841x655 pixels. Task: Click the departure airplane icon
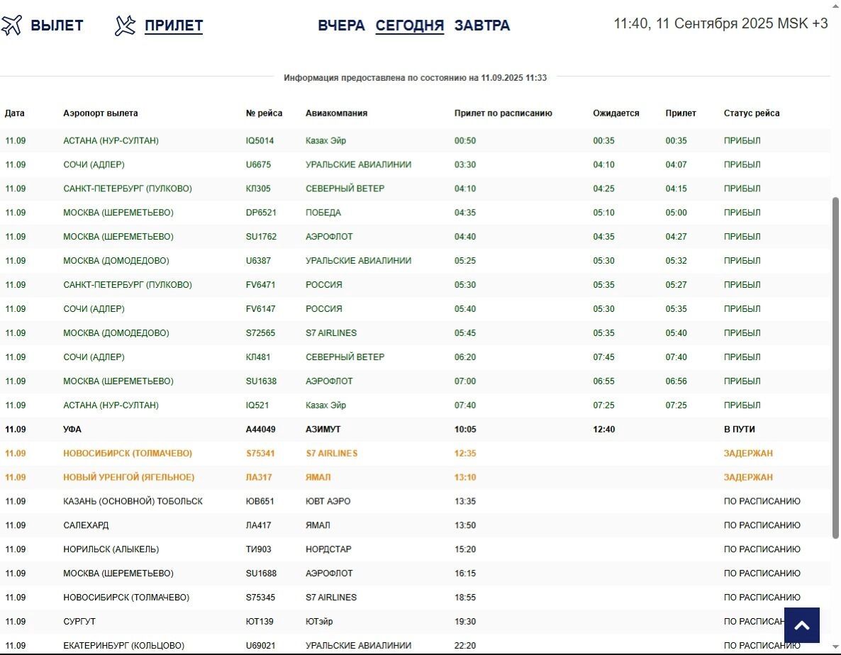pyautogui.click(x=12, y=26)
